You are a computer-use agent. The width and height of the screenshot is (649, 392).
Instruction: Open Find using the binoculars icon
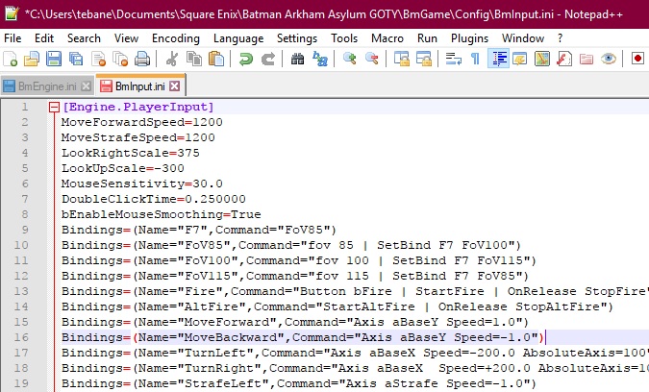tap(297, 59)
